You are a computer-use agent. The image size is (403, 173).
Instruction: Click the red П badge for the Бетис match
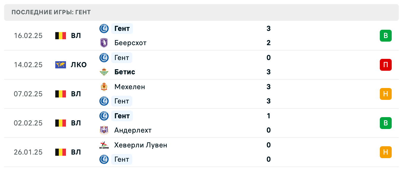coord(386,65)
